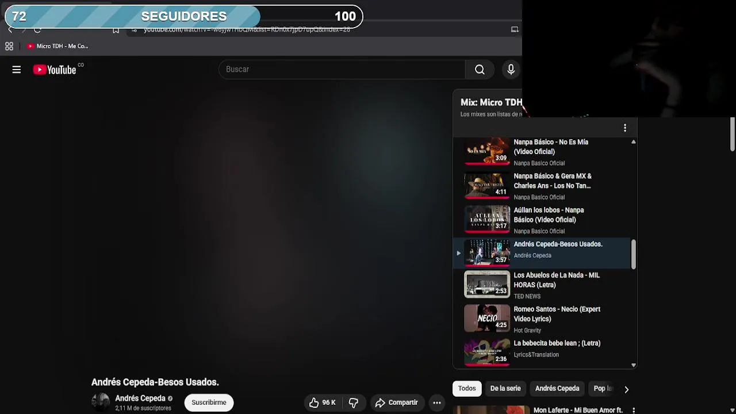736x414 pixels.
Task: Click the browser bookmark star icon
Action: tap(116, 30)
